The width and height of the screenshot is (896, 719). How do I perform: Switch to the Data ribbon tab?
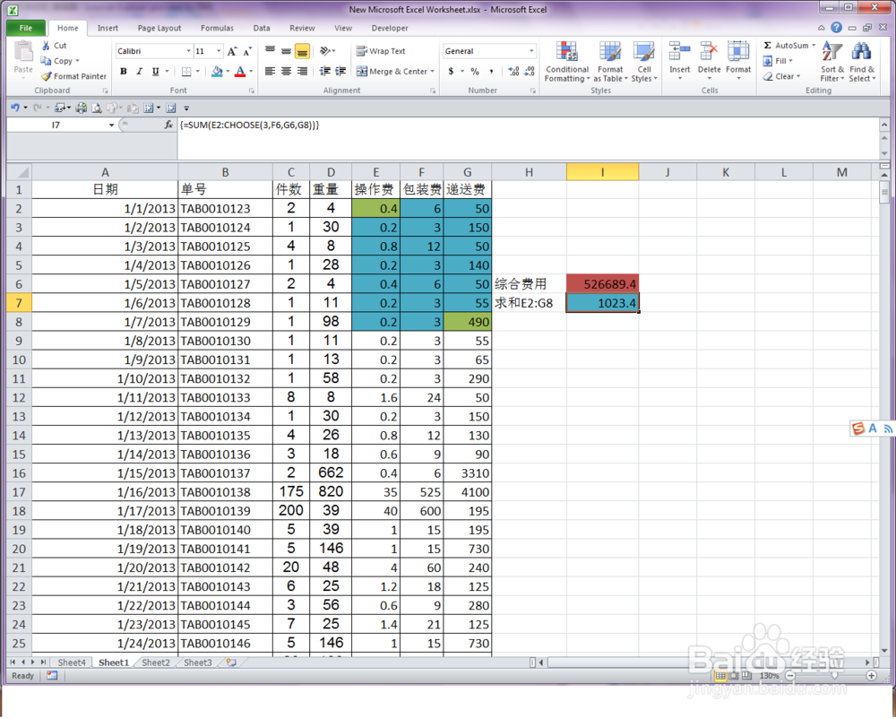coord(262,28)
